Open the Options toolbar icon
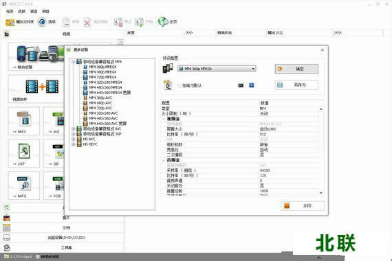The width and height of the screenshot is (392, 261). 42,22
